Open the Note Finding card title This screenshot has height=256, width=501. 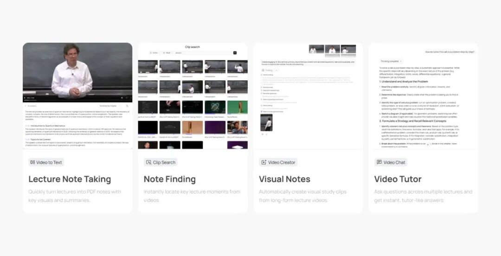click(170, 179)
